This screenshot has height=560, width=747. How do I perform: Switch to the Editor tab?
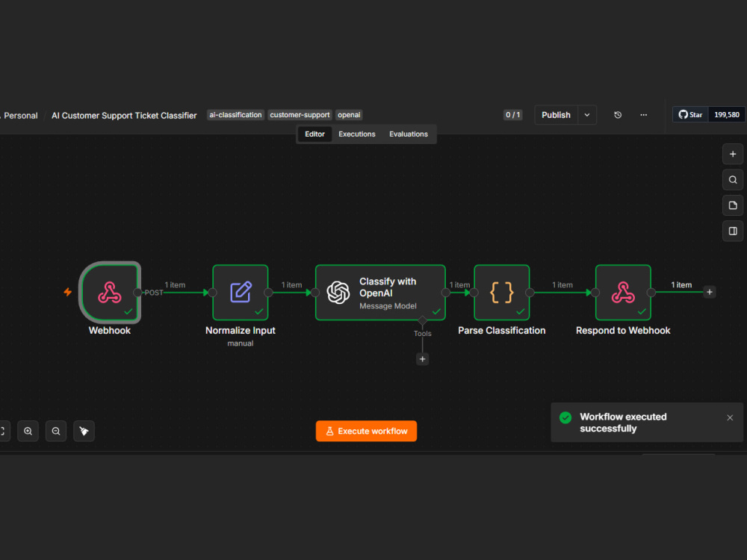click(x=315, y=134)
